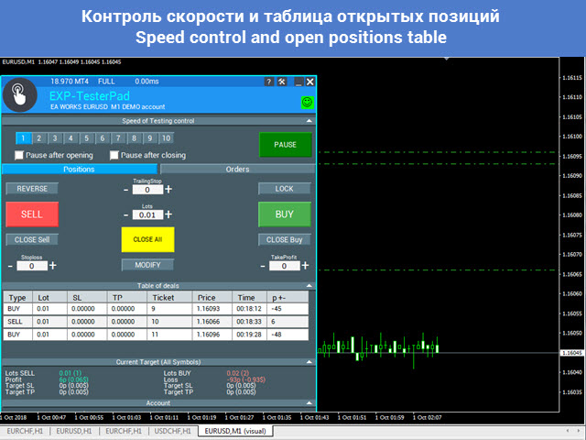Click price cell 1.16066
The image size is (586, 440).
pyautogui.click(x=212, y=322)
